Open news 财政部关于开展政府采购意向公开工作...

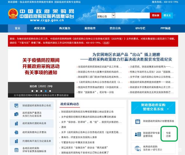[151, 87]
